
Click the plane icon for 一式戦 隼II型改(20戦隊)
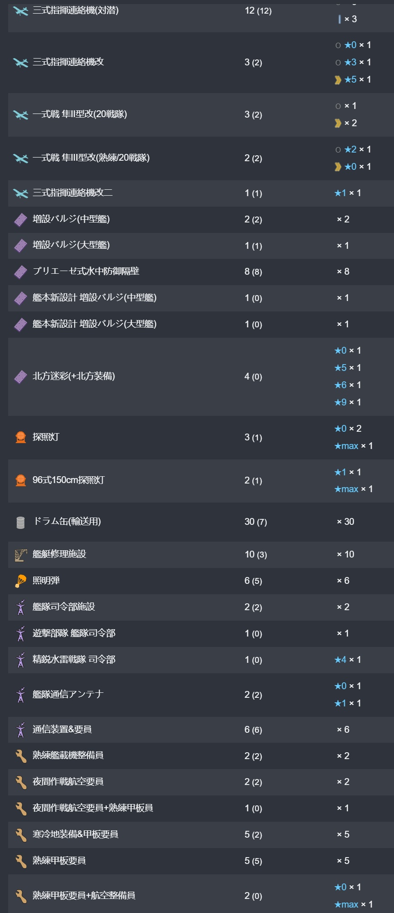(20, 115)
